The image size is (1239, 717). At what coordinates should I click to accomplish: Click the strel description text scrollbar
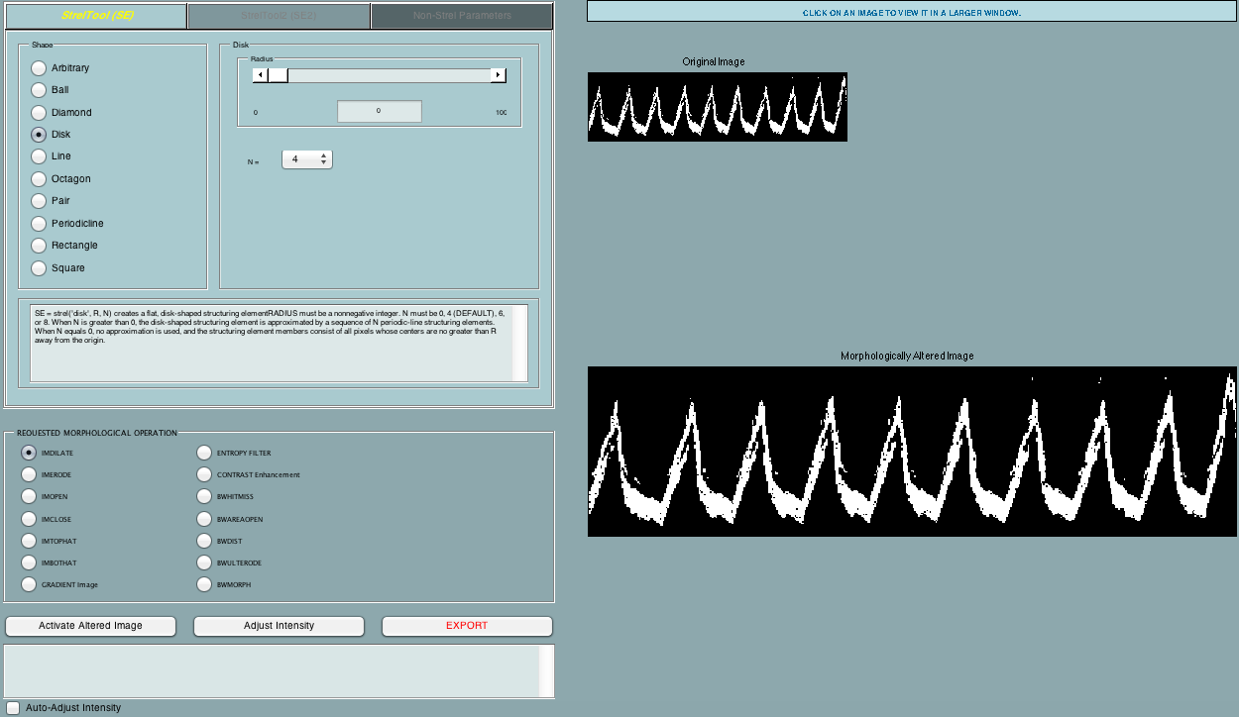519,343
